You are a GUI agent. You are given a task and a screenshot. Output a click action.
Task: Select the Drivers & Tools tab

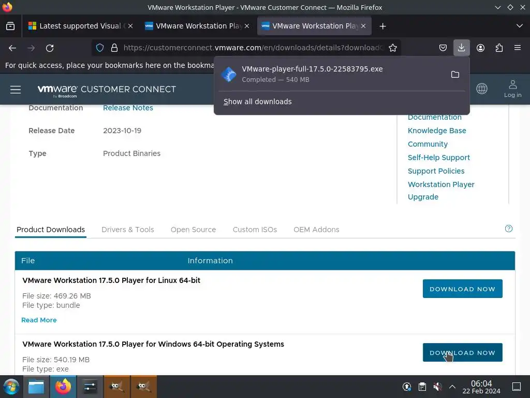point(128,230)
